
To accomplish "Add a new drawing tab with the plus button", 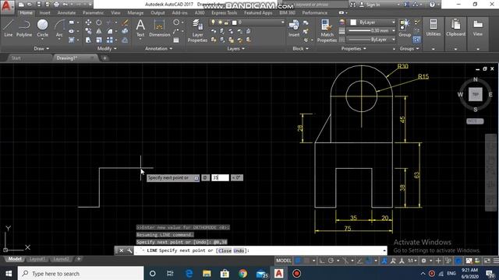I will [x=104, y=58].
